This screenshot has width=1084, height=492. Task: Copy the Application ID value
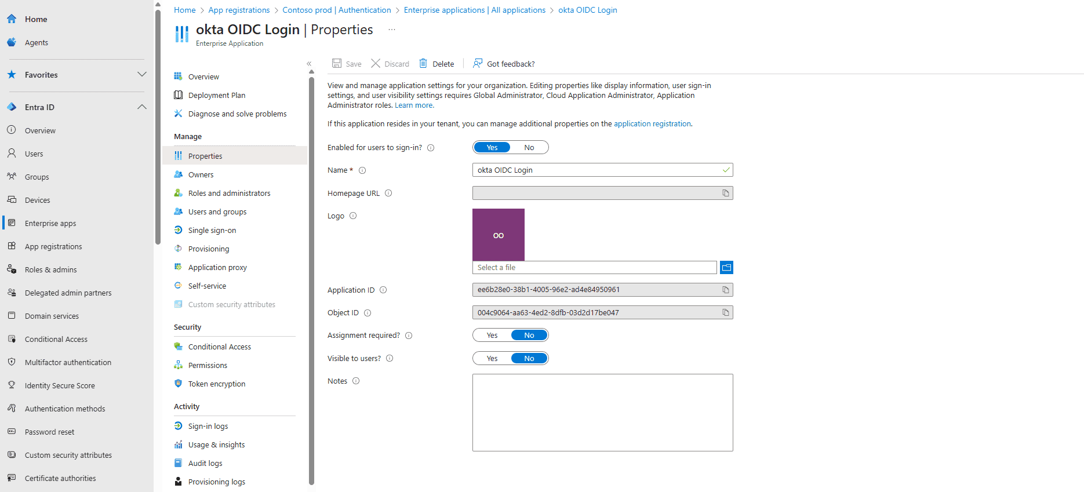(726, 290)
